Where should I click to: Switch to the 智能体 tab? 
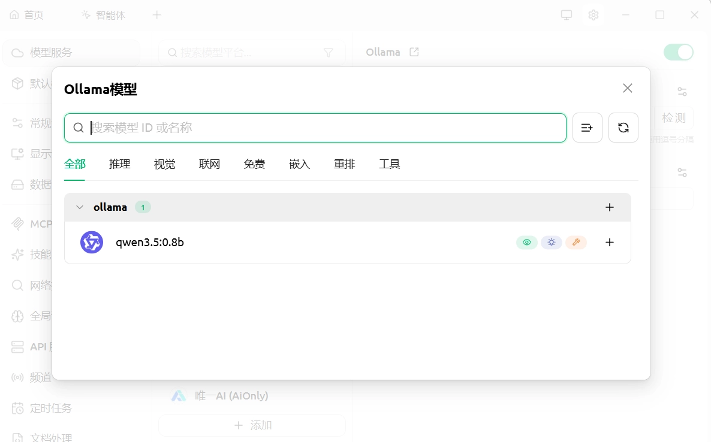(103, 15)
